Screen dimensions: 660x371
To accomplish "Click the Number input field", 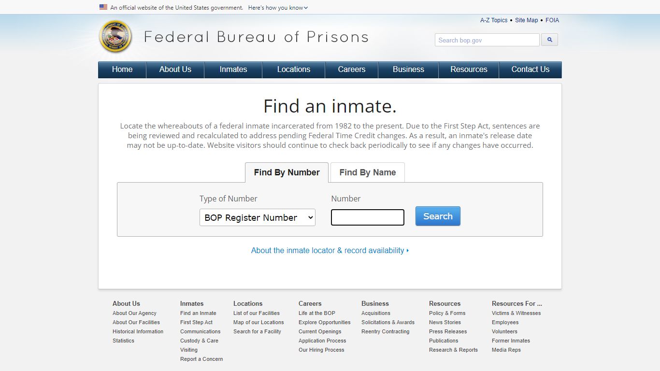I will tap(367, 217).
